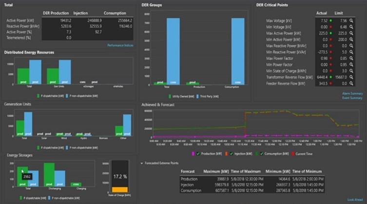Click the State of Charge gauge bar
The image size is (367, 204).
pyautogui.click(x=119, y=176)
